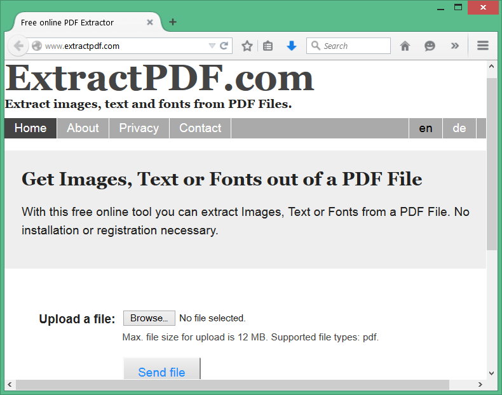Screen dimensions: 502x395
Task: Select the Free online PDF Extractor tab
Action: tap(86, 22)
